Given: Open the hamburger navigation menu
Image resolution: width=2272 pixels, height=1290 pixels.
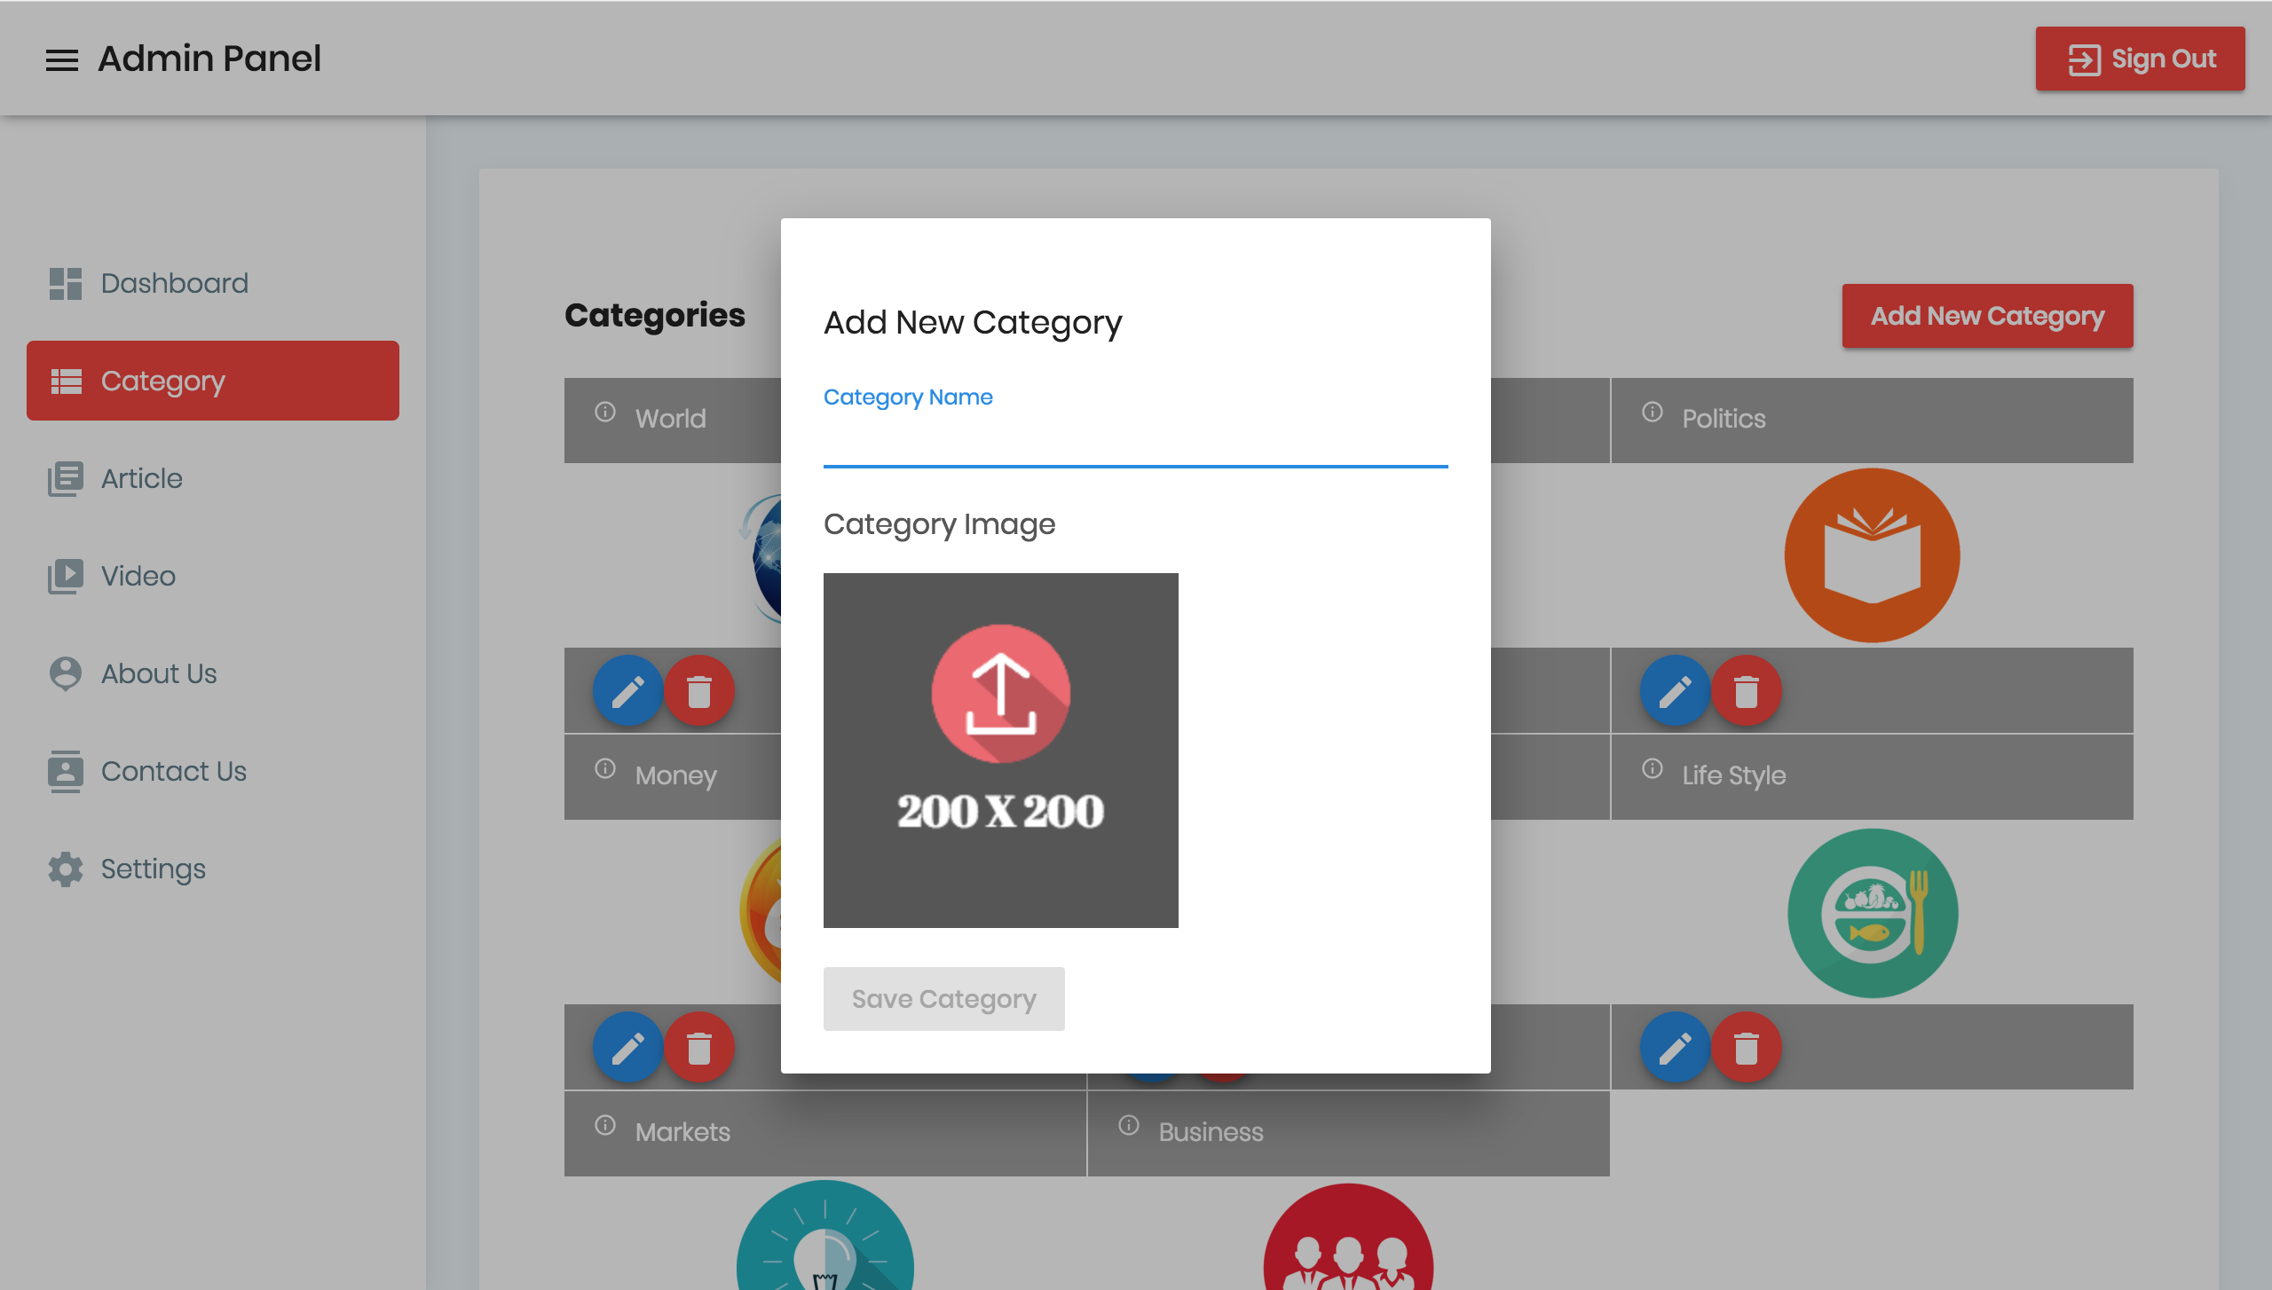Looking at the screenshot, I should (x=62, y=59).
